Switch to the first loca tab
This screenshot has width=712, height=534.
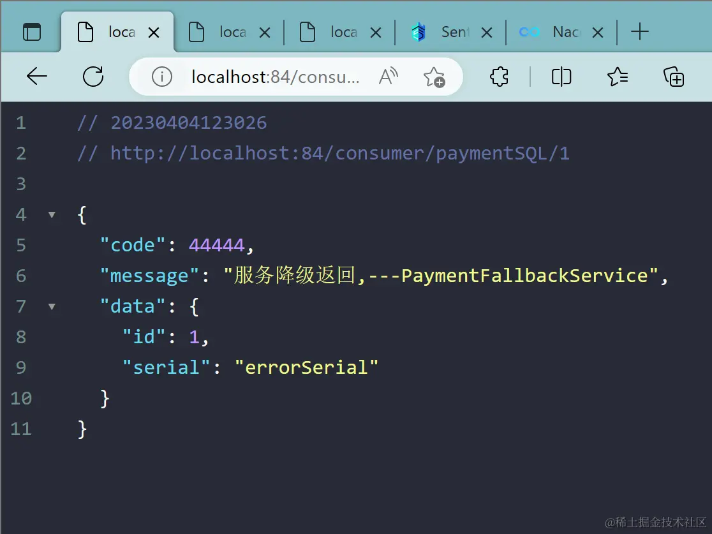coord(117,32)
